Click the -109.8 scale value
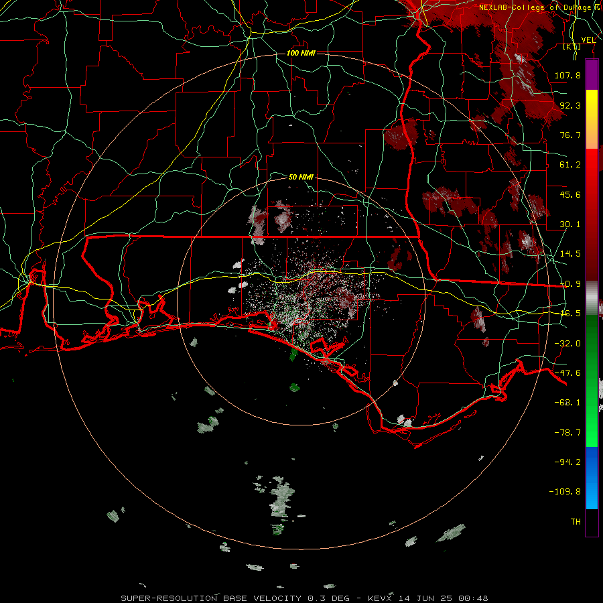The height and width of the screenshot is (603, 603). click(565, 492)
